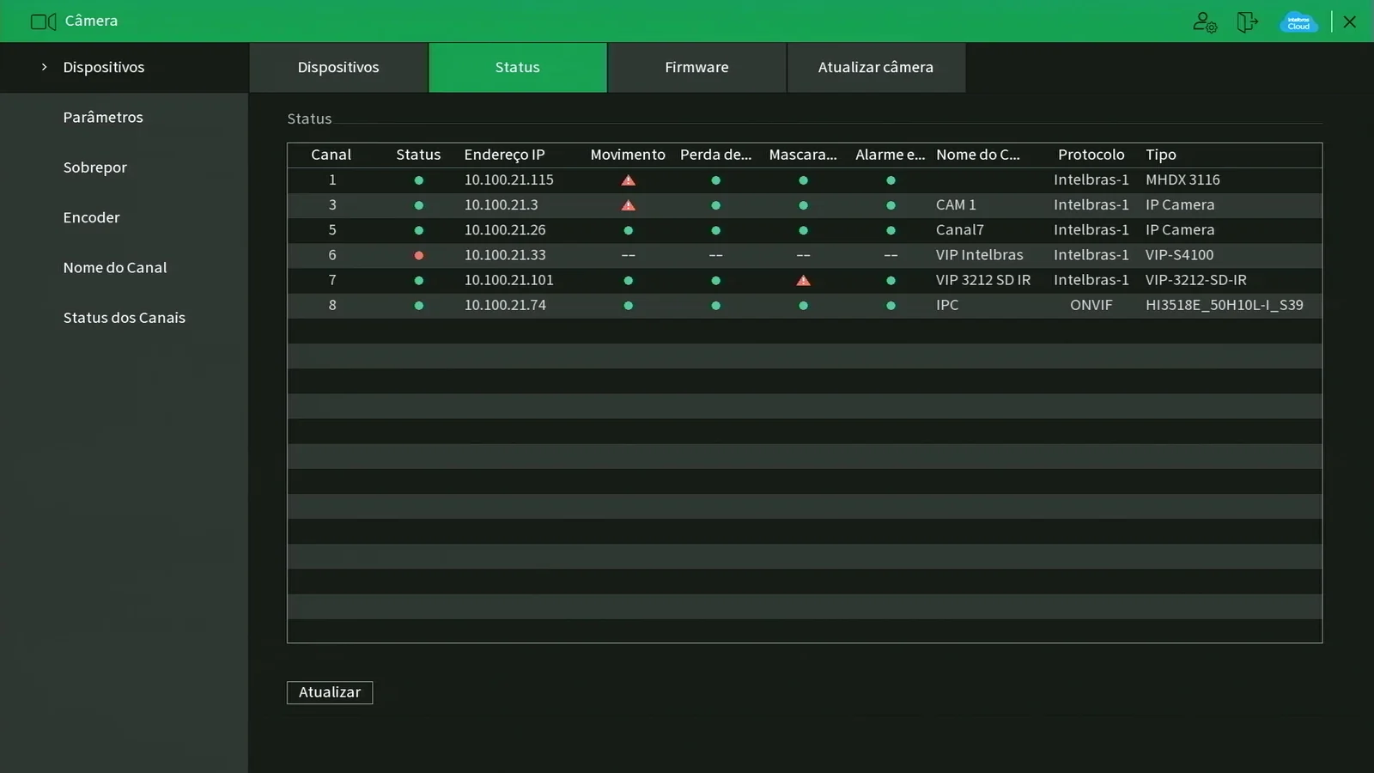The image size is (1374, 773).
Task: Click camera name CAM 1
Action: pos(956,204)
